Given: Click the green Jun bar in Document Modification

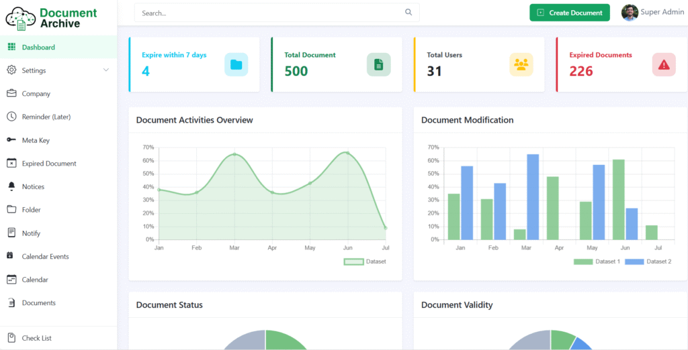Looking at the screenshot, I should (x=619, y=199).
